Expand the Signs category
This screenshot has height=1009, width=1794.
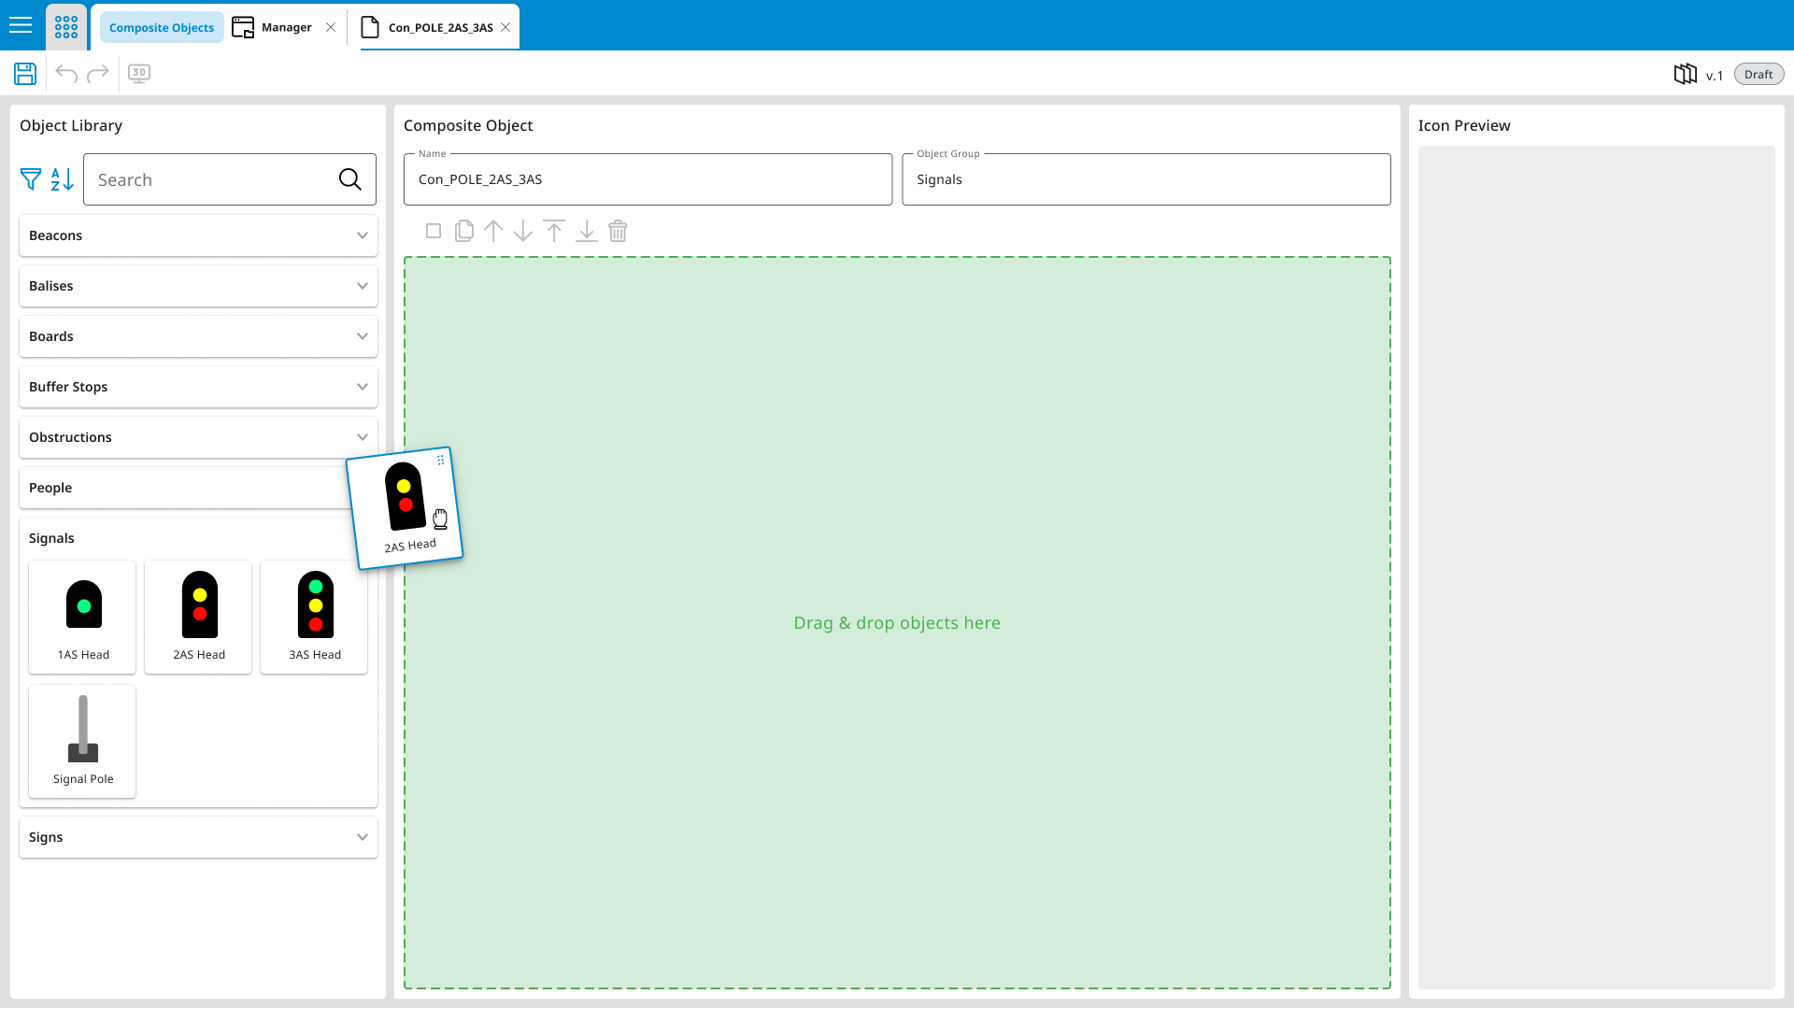click(198, 837)
